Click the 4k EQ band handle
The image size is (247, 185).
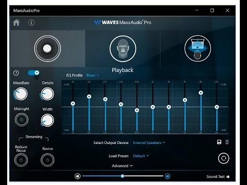pyautogui.click(x=185, y=100)
